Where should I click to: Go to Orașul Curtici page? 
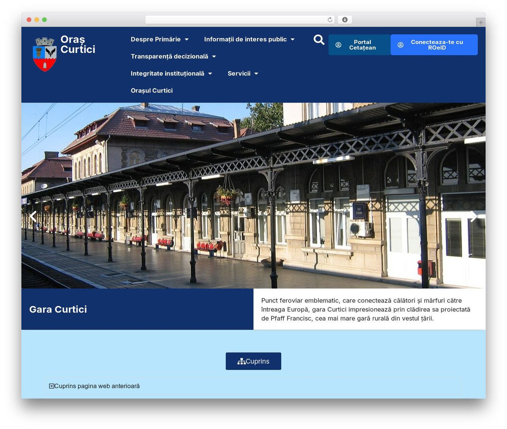pos(152,91)
